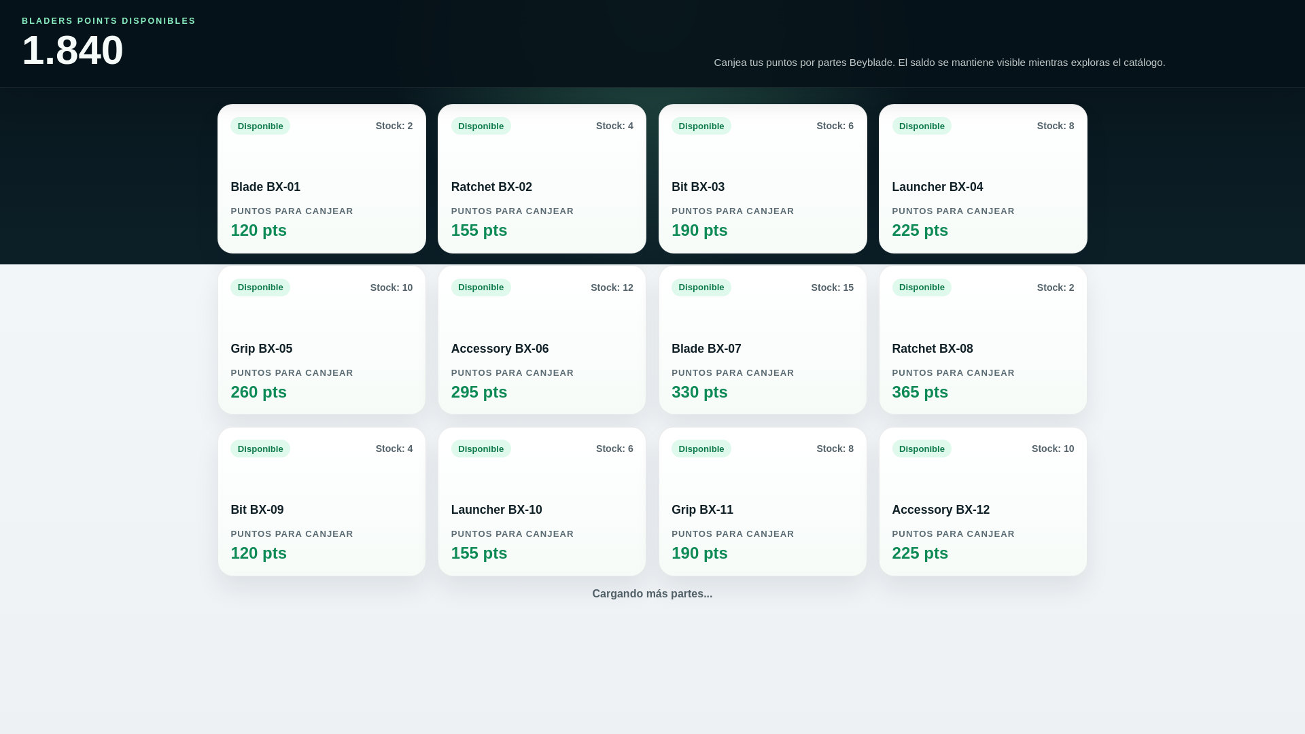Viewport: 1305px width, 734px height.
Task: Click Stock: 8 on the Grip BX-11 card
Action: (x=835, y=449)
